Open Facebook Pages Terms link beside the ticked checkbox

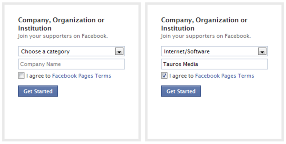click(225, 76)
